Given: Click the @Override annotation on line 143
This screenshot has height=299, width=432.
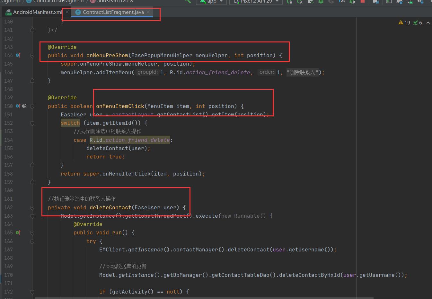Looking at the screenshot, I should coord(62,47).
